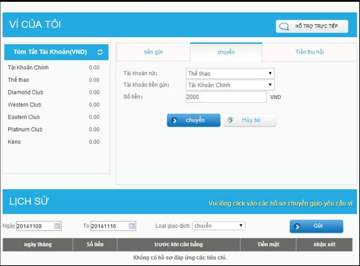The width and height of the screenshot is (360, 266).
Task: Click the Hủy bỏ cancel button
Action: pyautogui.click(x=250, y=120)
